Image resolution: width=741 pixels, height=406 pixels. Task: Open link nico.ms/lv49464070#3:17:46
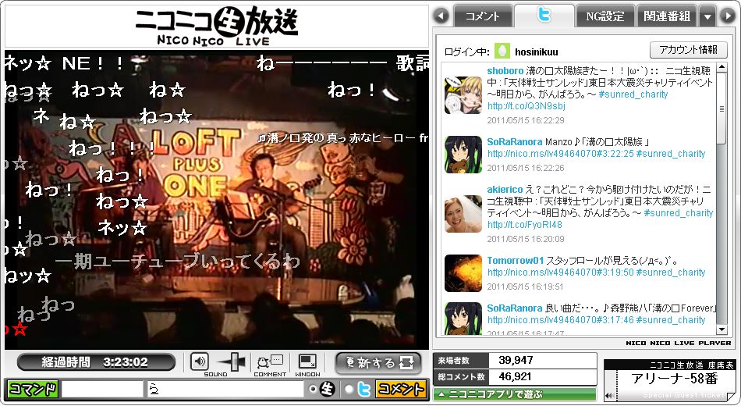[561, 320]
